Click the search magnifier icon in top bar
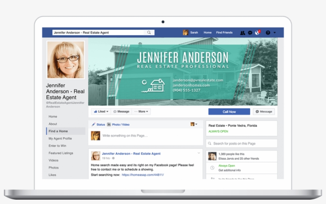Image resolution: width=326 pixels, height=204 pixels. tap(149, 33)
